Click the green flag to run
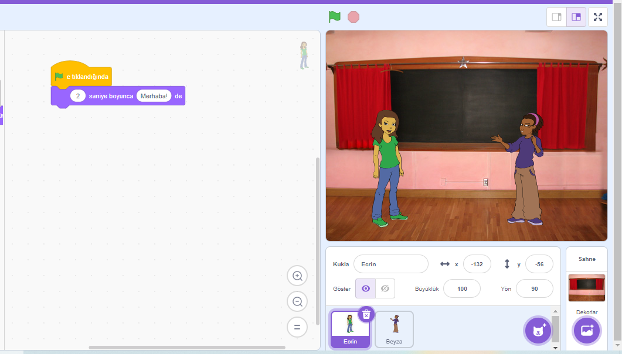Image resolution: width=622 pixels, height=354 pixels. click(334, 16)
